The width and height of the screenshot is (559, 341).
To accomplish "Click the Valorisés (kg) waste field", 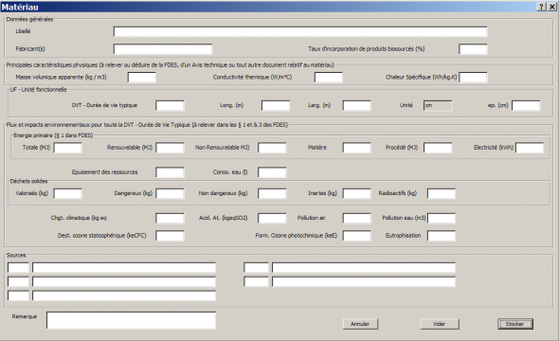I will pos(67,193).
